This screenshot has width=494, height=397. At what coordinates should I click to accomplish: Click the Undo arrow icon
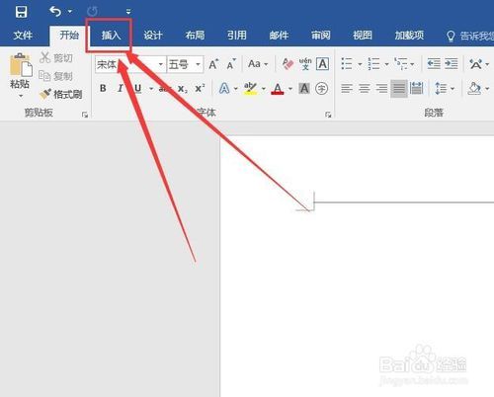click(x=55, y=12)
